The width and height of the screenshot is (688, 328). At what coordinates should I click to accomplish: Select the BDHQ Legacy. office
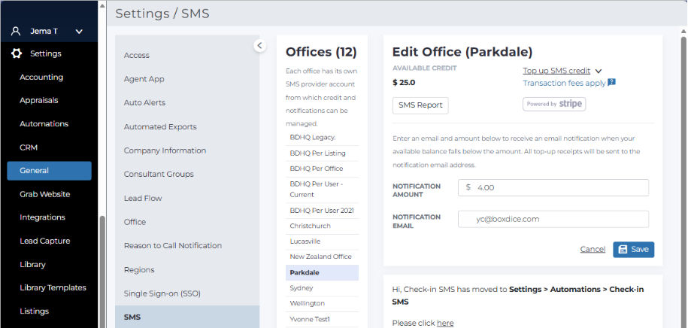point(322,138)
